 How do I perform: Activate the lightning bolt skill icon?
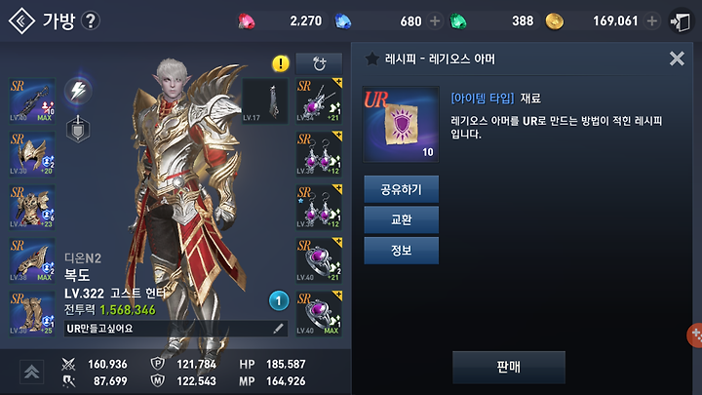click(x=78, y=91)
